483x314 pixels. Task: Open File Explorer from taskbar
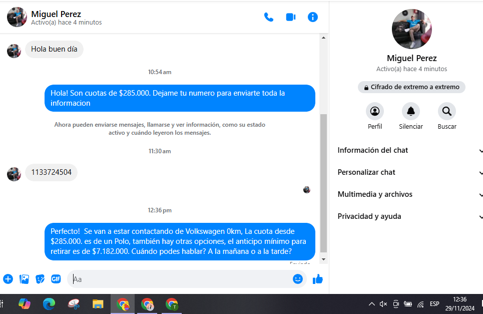(x=98, y=304)
